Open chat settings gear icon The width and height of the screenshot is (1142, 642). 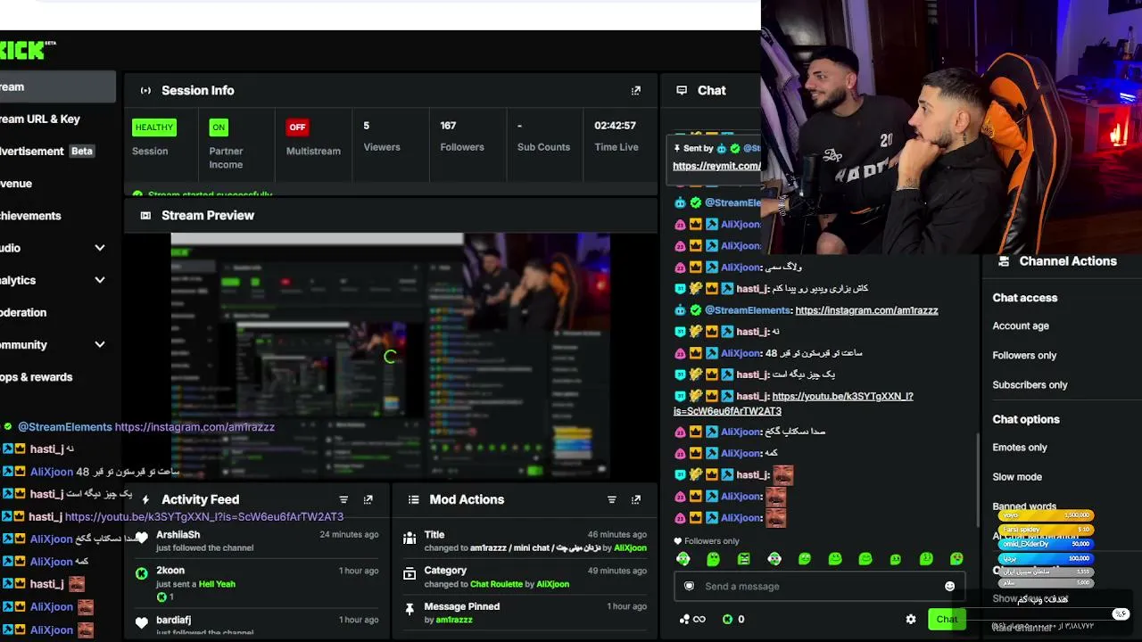(911, 619)
